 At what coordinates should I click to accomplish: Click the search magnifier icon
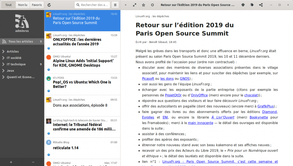[78, 5]
